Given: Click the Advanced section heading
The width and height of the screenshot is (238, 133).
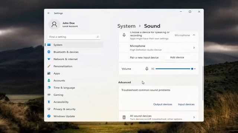Looking at the screenshot, I should (125, 82).
